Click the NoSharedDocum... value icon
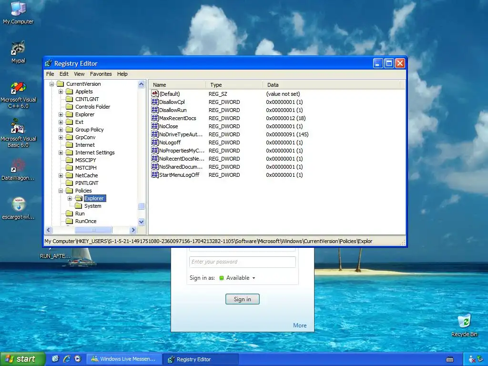Viewport: 488px width, 366px height. pyautogui.click(x=155, y=166)
